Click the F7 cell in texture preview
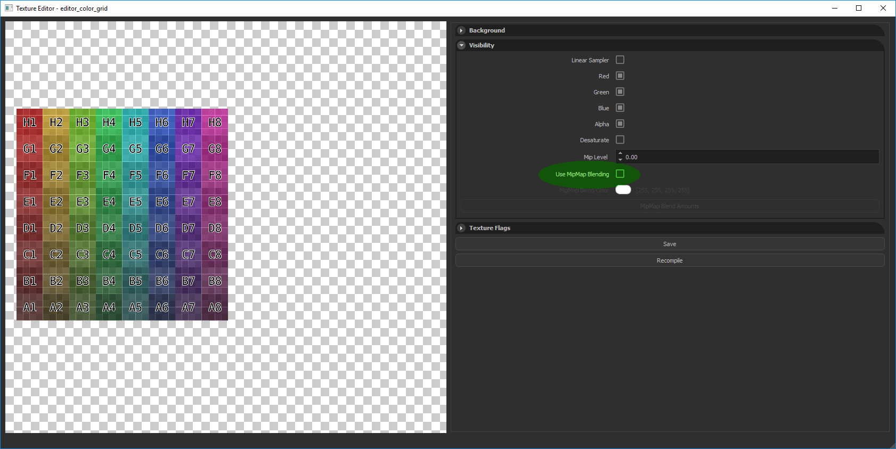Image resolution: width=896 pixels, height=449 pixels. (189, 175)
